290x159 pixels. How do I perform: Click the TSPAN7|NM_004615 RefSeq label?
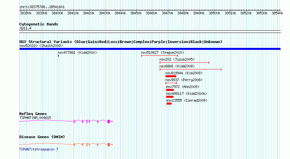coord(35,118)
